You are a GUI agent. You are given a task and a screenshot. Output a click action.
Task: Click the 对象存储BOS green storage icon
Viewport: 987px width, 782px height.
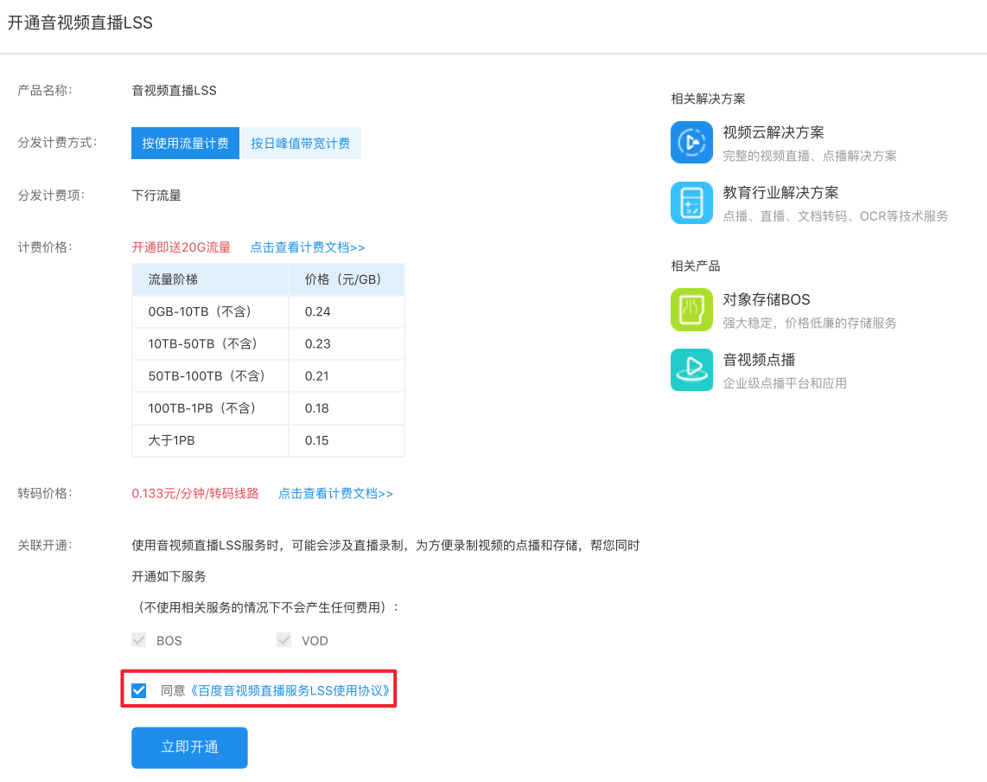(x=691, y=310)
